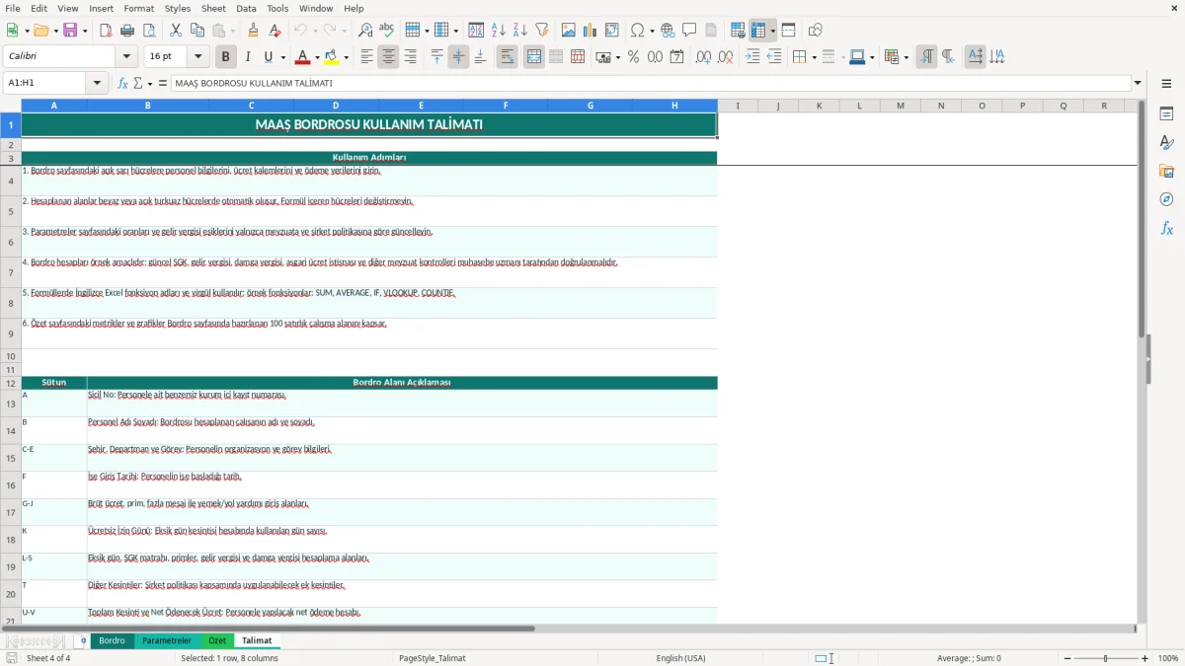The height and width of the screenshot is (666, 1185).
Task: Open Font Color dropdown arrow
Action: (318, 57)
